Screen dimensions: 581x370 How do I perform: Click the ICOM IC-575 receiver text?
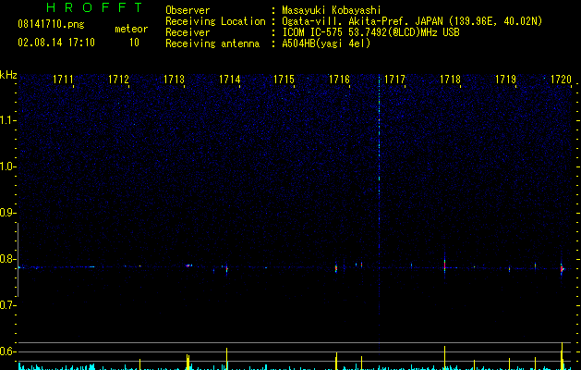tap(370, 32)
